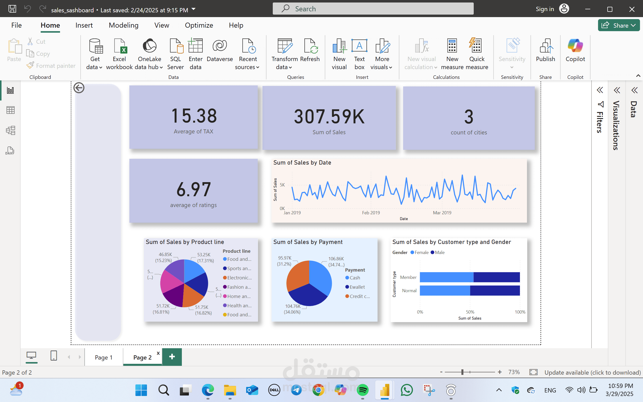Image resolution: width=643 pixels, height=402 pixels.
Task: Switch to Table view in sidebar
Action: pos(10,110)
